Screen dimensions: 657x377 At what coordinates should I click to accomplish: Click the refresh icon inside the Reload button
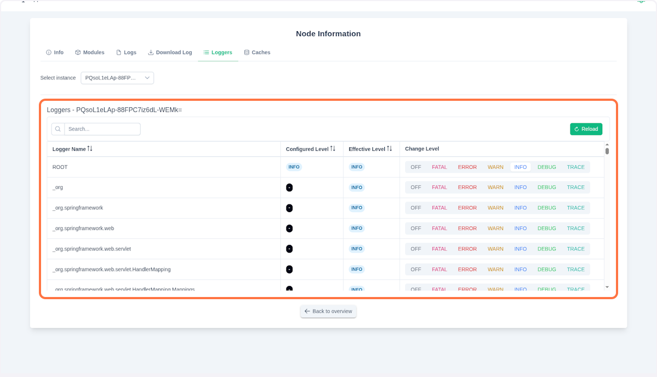(x=578, y=129)
